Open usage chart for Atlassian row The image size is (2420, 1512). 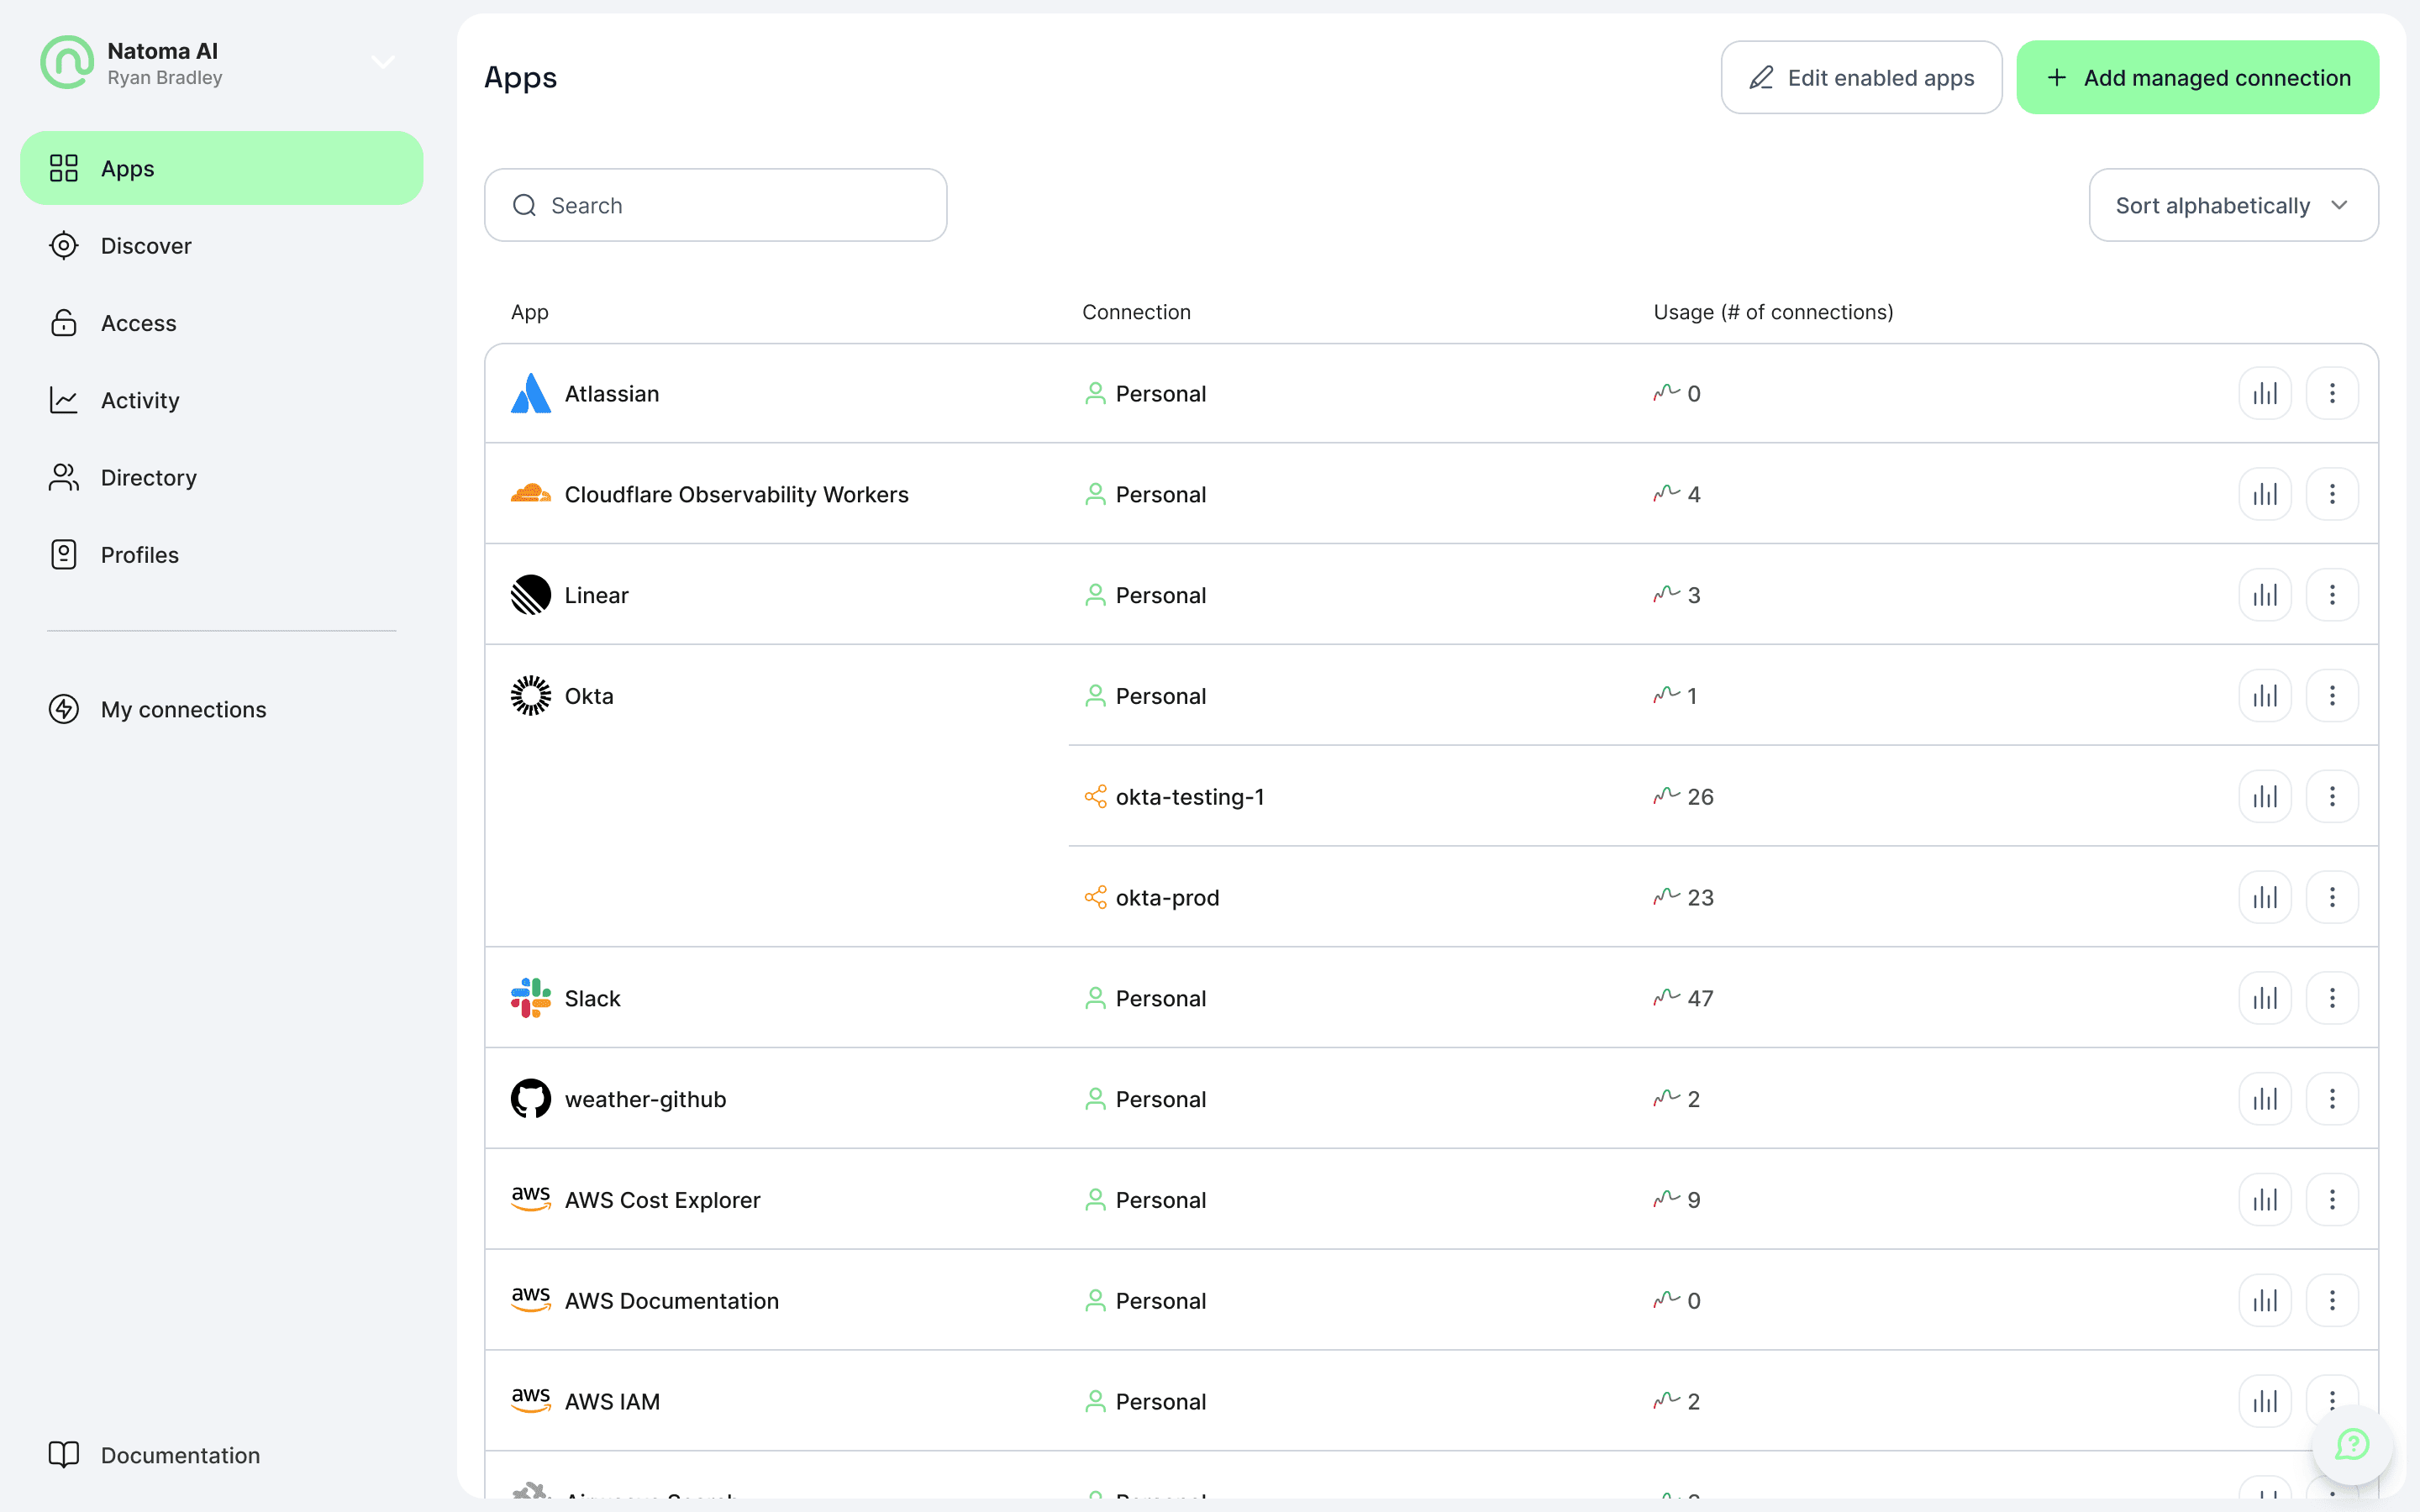tap(2264, 393)
